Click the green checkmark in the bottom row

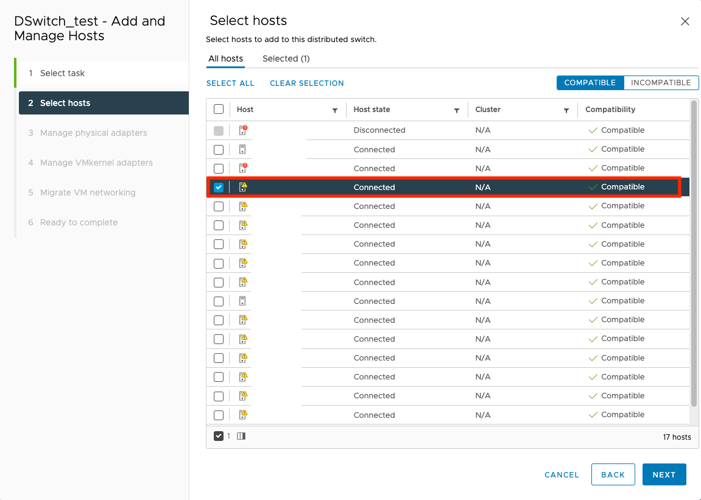(x=593, y=415)
